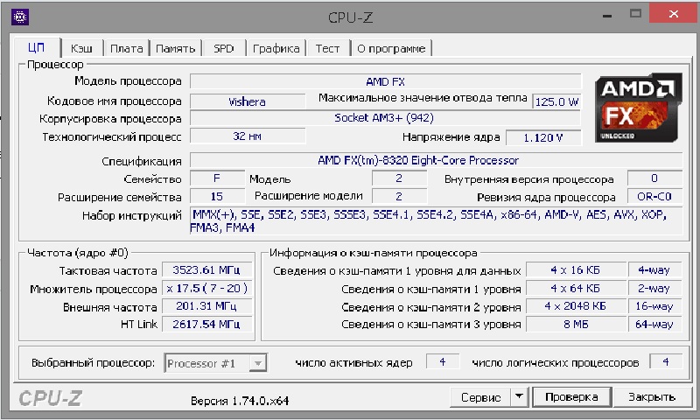Screen dimensions: 700x420
Task: Select the 64-way L3 associativity value
Action: click(654, 325)
